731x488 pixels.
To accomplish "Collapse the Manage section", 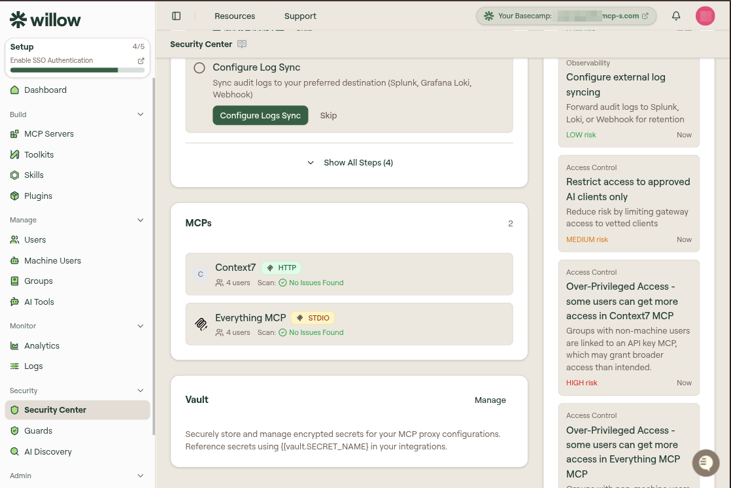I will (141, 220).
